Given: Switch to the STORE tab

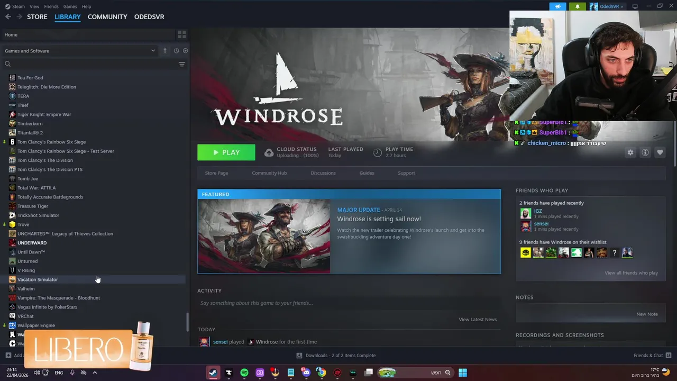Looking at the screenshot, I should coord(37,17).
